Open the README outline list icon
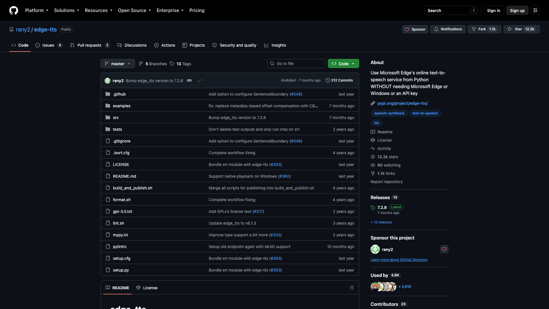The image size is (549, 309). [352, 288]
